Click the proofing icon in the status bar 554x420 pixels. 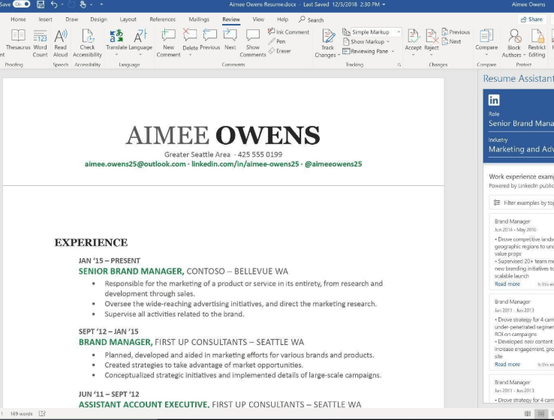42,414
